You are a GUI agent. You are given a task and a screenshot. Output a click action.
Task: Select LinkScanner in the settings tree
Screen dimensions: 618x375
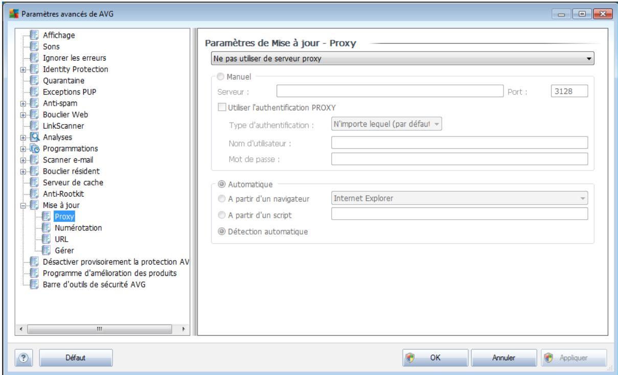click(x=64, y=126)
